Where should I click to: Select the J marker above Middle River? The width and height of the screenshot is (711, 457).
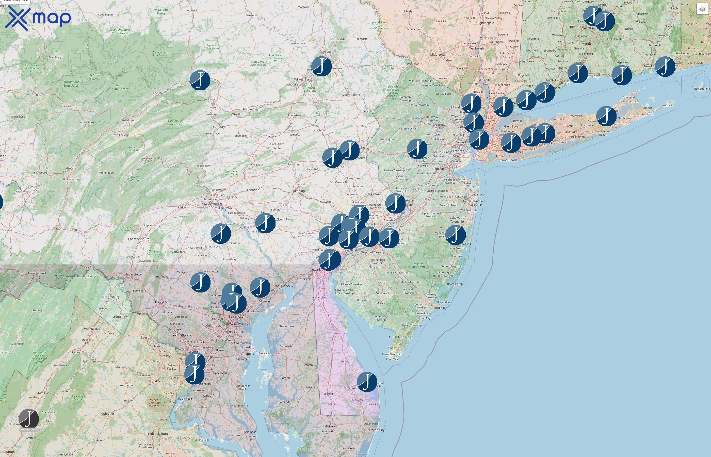point(236,303)
